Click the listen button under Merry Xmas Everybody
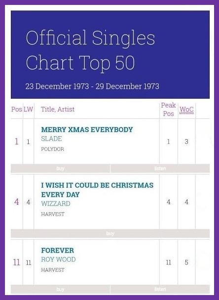This screenshot has height=300, width=219. [160, 168]
